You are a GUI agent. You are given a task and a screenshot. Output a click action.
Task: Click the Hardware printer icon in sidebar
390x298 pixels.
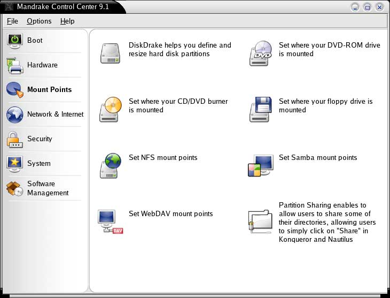(15, 65)
